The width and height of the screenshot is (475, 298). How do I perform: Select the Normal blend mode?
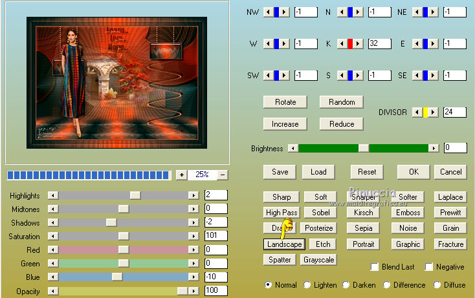(x=268, y=285)
